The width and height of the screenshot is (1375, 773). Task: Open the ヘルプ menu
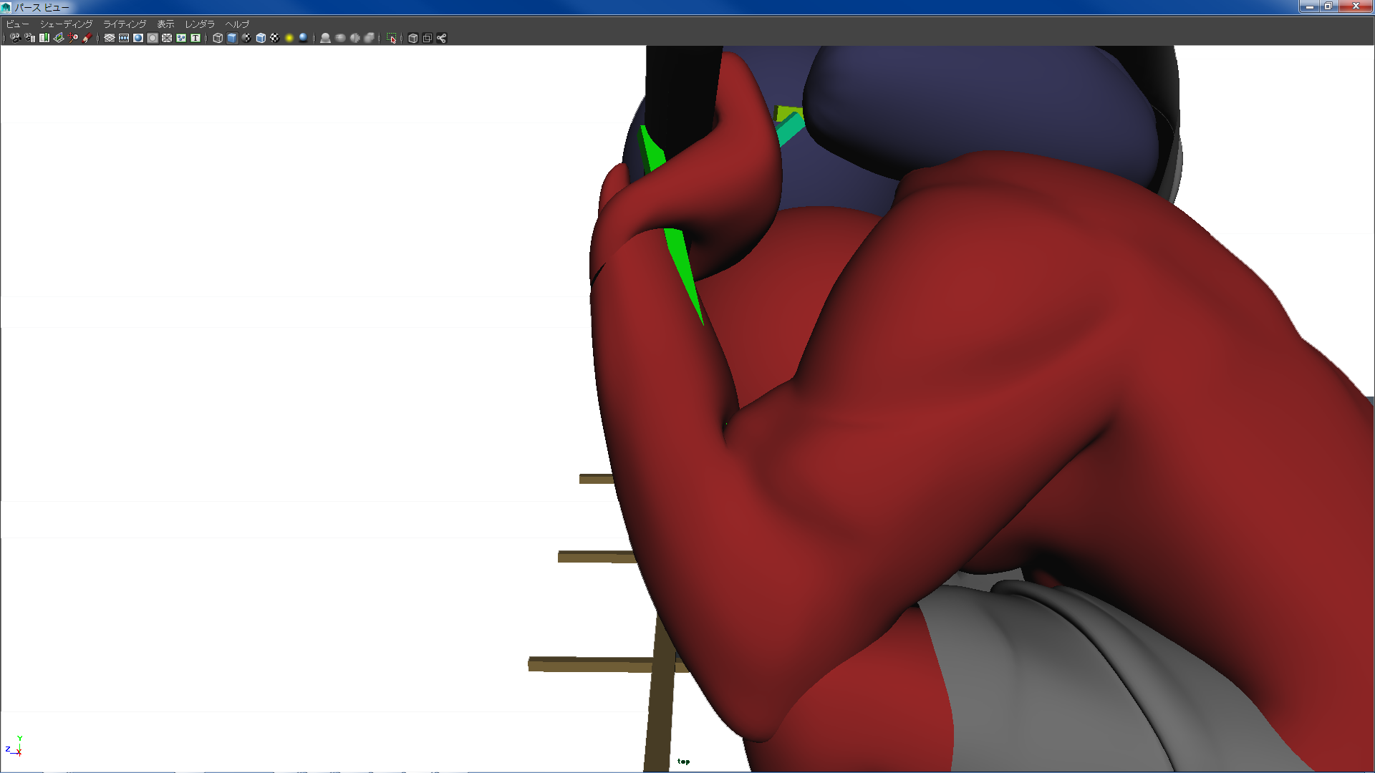click(x=237, y=24)
